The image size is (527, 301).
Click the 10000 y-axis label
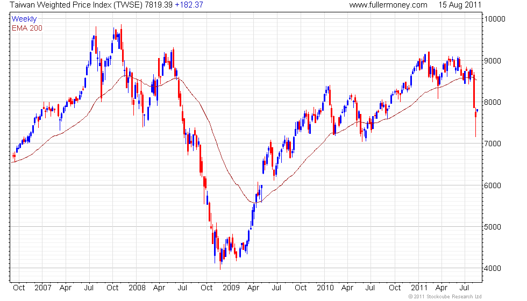494,19
